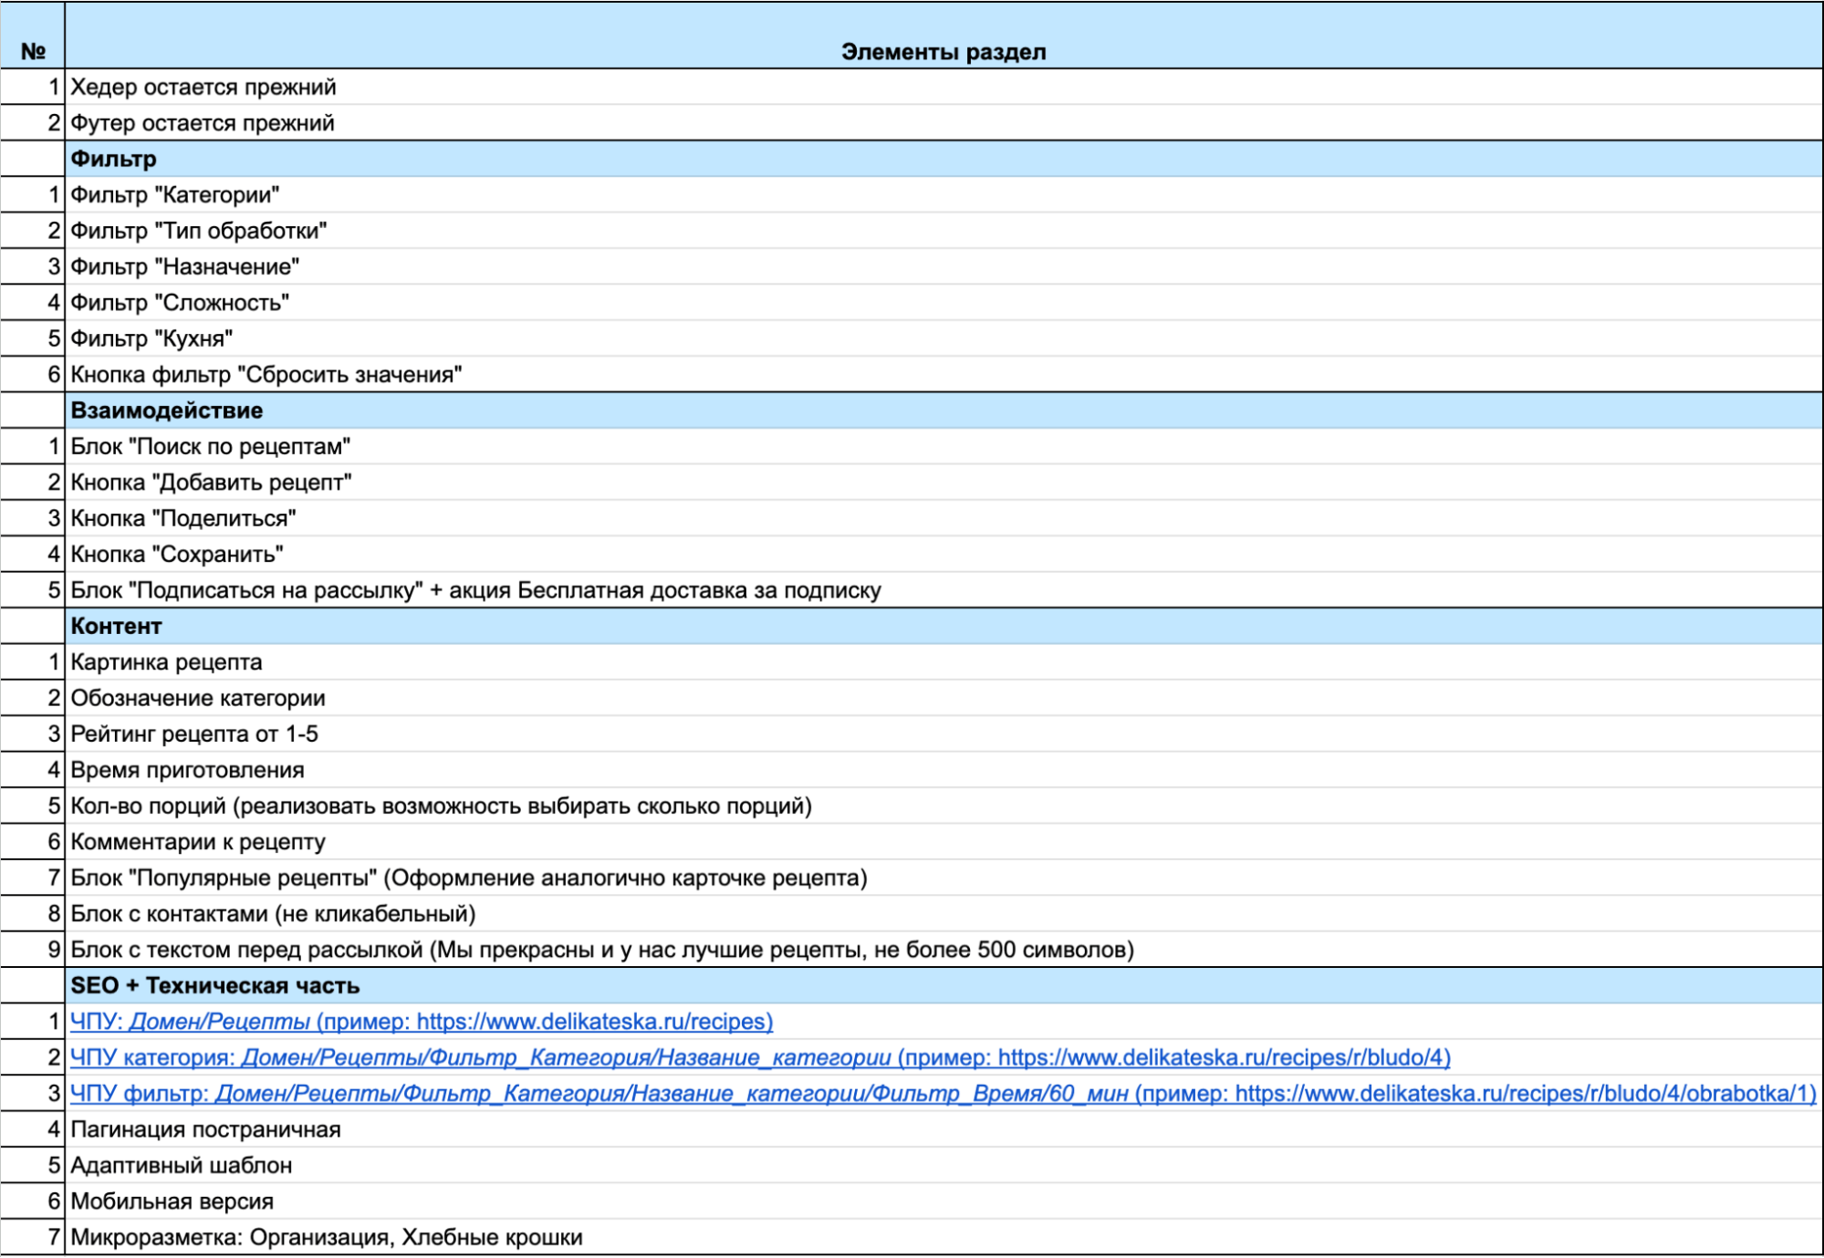1824x1258 pixels.
Task: Click the Блок "Поиск по рецептам" cell
Action: tap(211, 446)
